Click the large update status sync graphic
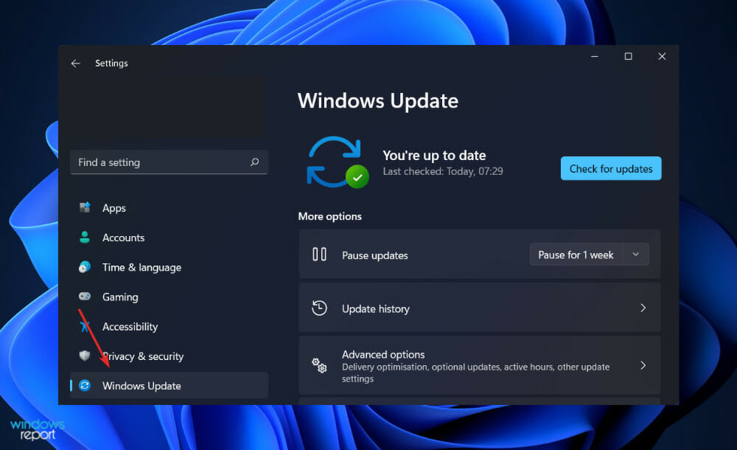This screenshot has width=737, height=450. click(337, 162)
